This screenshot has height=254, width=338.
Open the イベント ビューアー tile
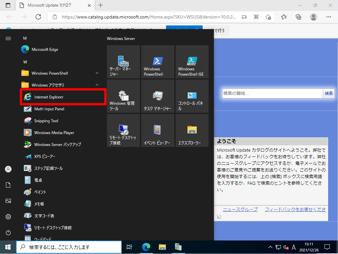click(157, 130)
